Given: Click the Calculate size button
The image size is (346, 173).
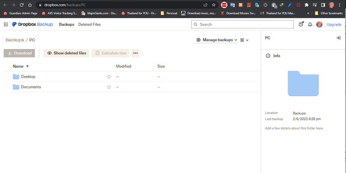Looking at the screenshot, I should [110, 53].
